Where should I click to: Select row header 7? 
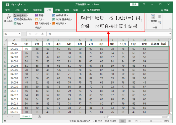coord(5,70)
